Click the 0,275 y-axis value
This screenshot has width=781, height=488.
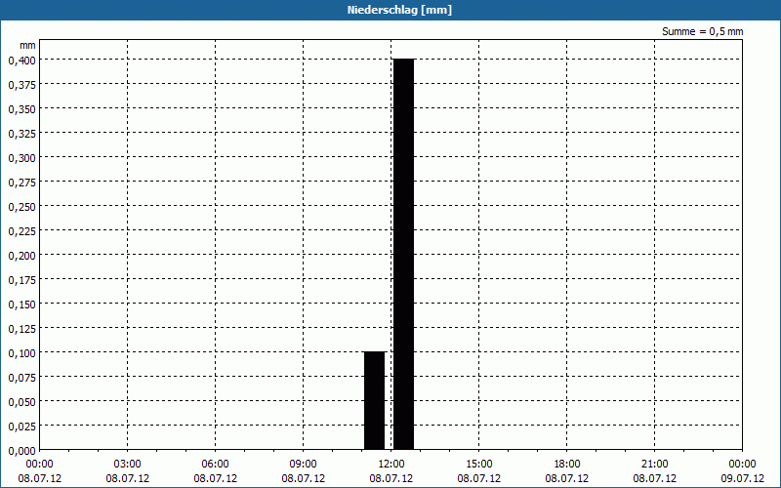click(x=21, y=183)
